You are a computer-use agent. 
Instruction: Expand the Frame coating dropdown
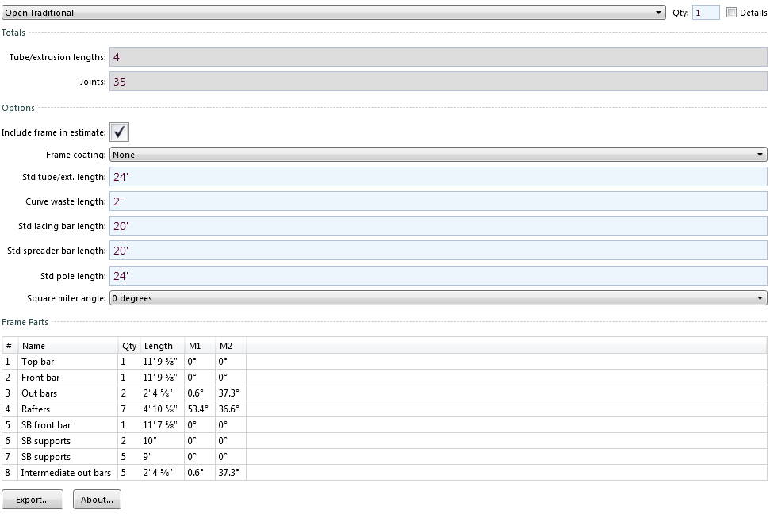(x=438, y=155)
